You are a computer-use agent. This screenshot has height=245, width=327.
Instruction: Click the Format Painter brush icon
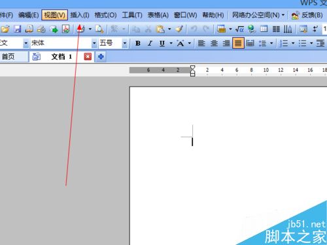pos(179,29)
